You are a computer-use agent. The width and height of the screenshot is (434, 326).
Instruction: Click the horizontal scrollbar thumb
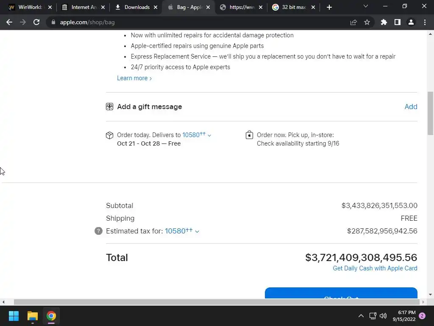(217, 302)
